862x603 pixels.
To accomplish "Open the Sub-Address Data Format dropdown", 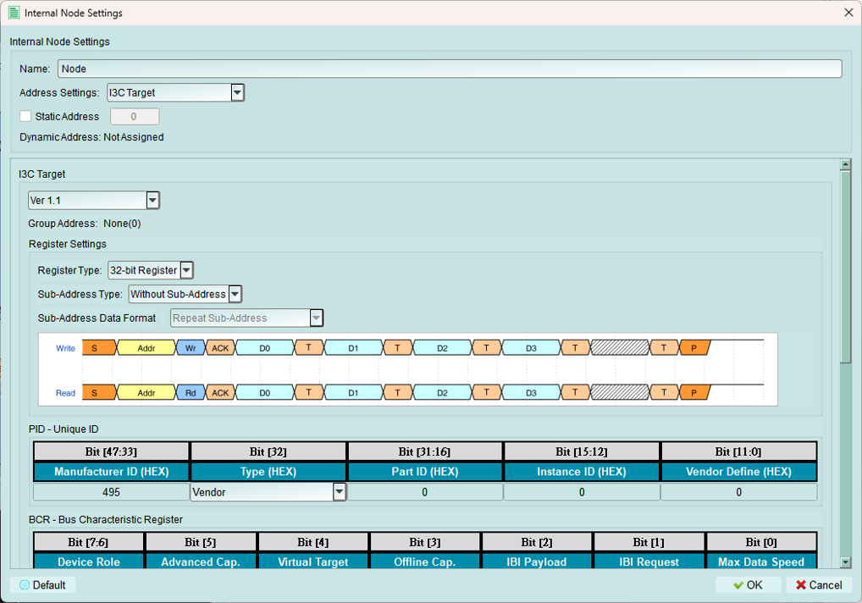I will (x=316, y=318).
